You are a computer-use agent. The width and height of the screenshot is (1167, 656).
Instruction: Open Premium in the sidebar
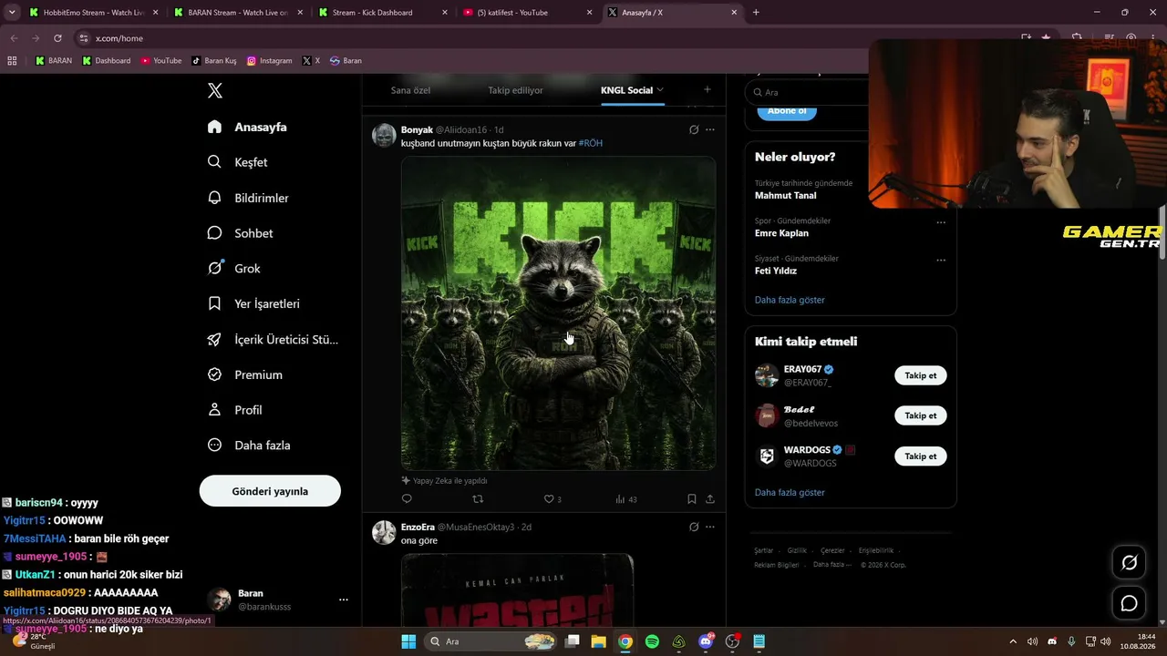point(245,374)
